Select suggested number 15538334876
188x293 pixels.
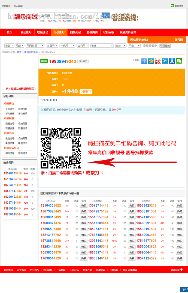tap(51, 252)
